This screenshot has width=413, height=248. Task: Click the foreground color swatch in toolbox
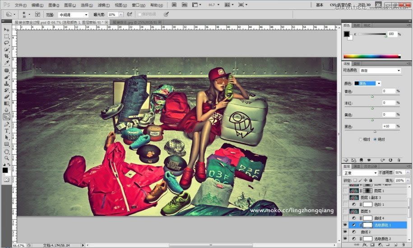tap(5, 170)
